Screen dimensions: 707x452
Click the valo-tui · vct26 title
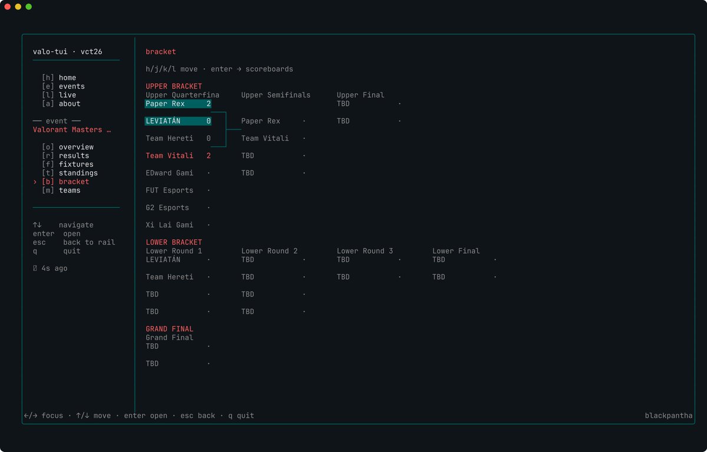pyautogui.click(x=68, y=52)
